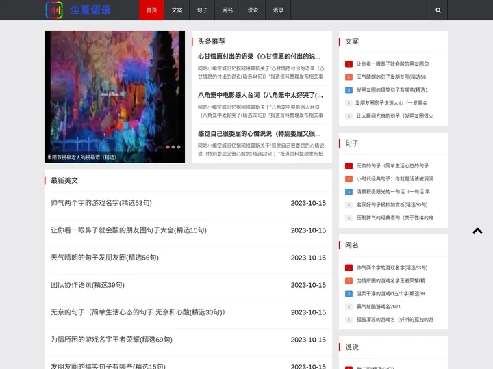
Task: Open 说说 sidebar heading
Action: (x=352, y=347)
